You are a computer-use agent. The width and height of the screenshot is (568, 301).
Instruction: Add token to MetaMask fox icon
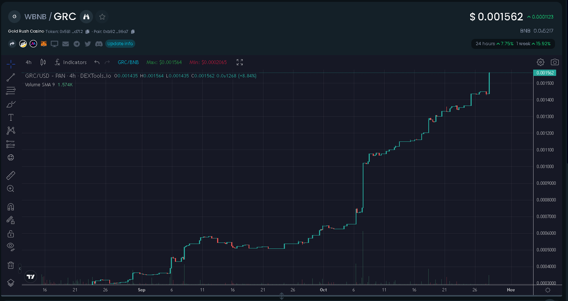point(44,44)
